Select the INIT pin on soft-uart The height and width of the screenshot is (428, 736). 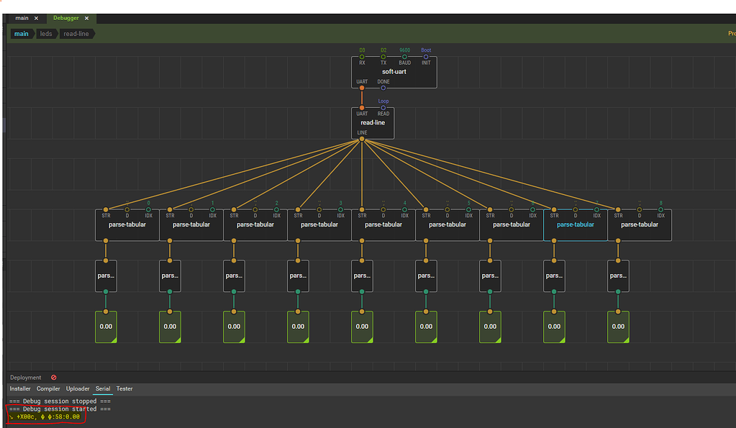pyautogui.click(x=426, y=56)
